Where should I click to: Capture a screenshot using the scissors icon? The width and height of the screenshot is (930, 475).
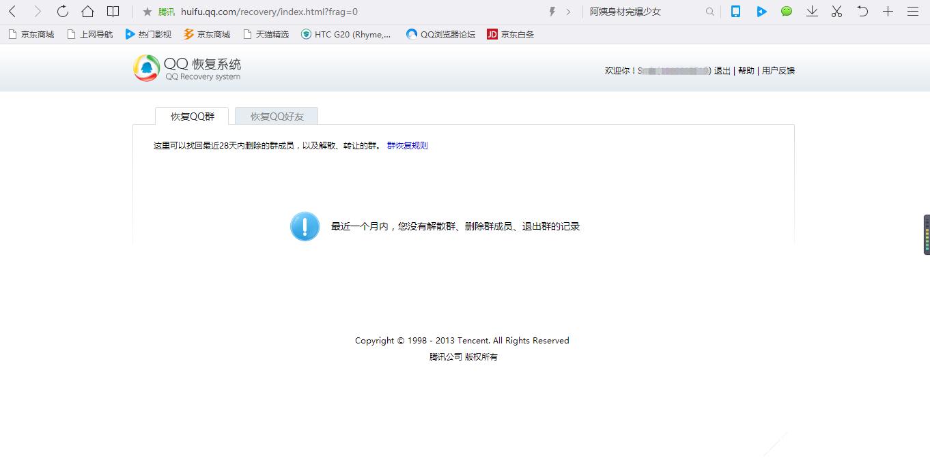point(836,12)
